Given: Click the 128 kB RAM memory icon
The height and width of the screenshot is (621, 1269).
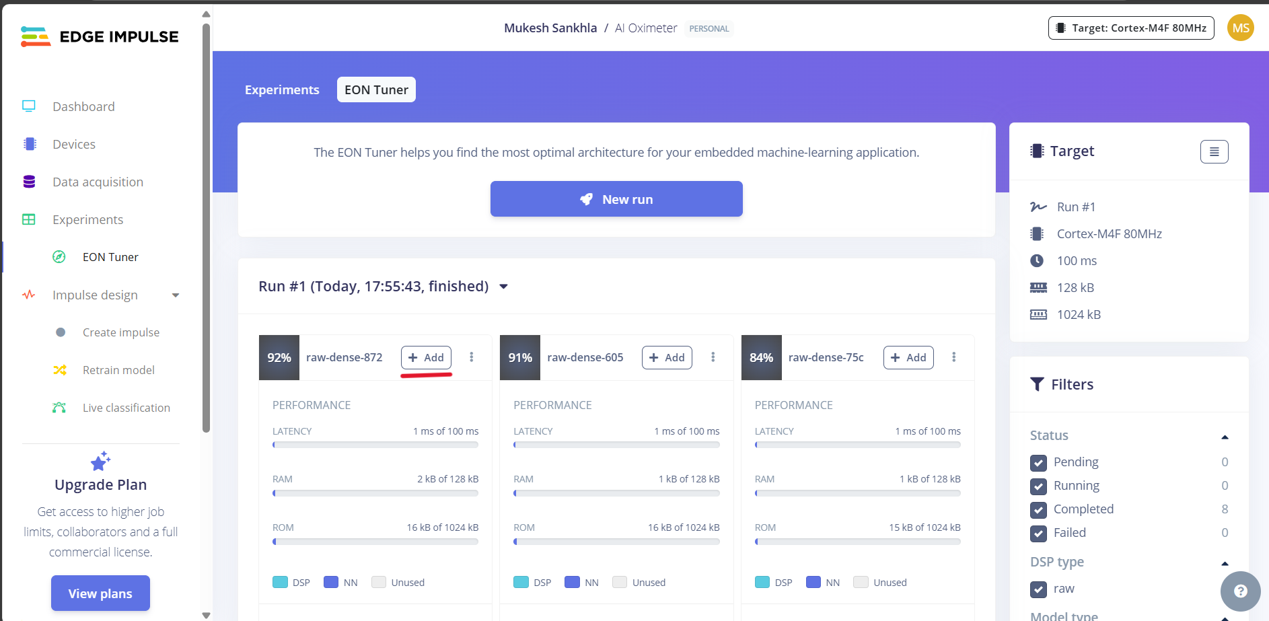Looking at the screenshot, I should (x=1038, y=287).
